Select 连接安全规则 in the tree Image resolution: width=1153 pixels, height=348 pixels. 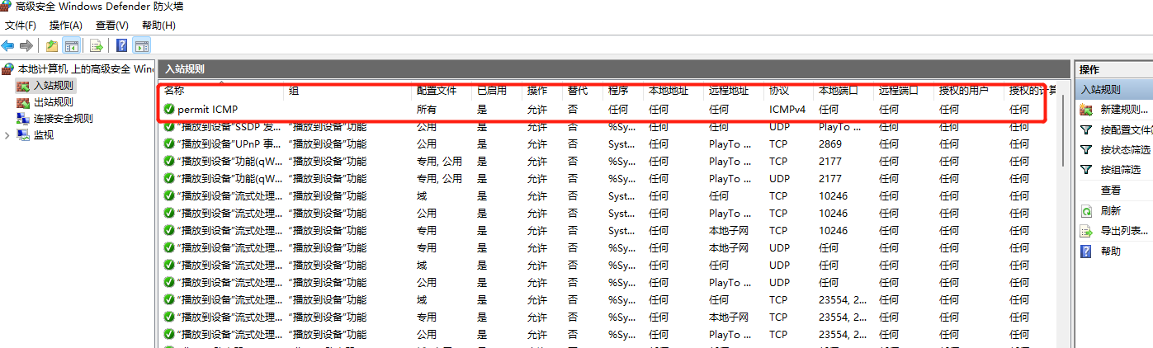tap(63, 119)
